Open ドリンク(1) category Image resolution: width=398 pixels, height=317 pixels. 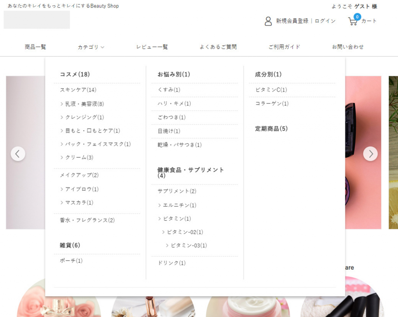pyautogui.click(x=171, y=263)
